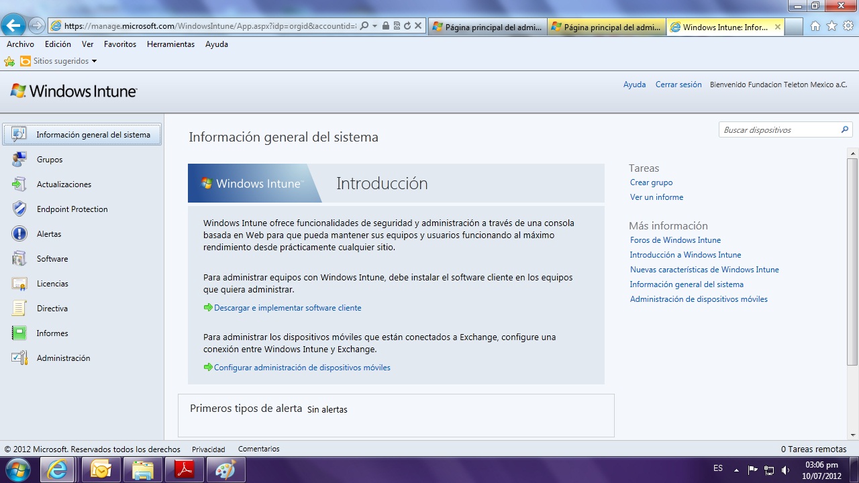859x483 pixels.
Task: Click Configurar administración de dispositivos móviles
Action: pos(302,368)
